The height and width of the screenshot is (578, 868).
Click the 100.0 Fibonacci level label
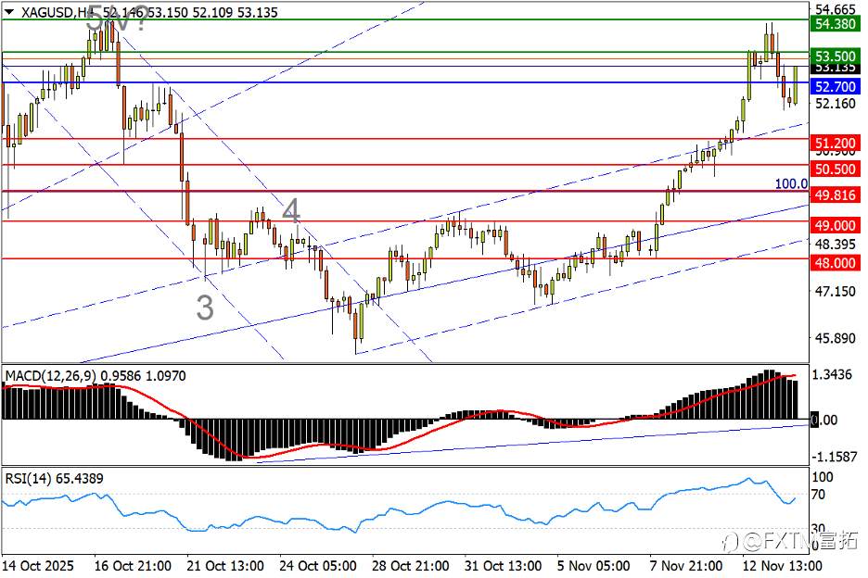(x=791, y=183)
